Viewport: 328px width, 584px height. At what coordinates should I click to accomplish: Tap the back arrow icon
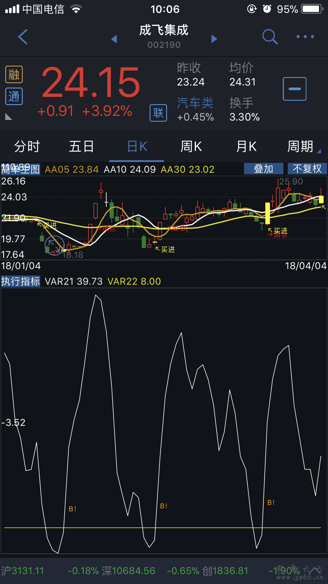point(23,37)
